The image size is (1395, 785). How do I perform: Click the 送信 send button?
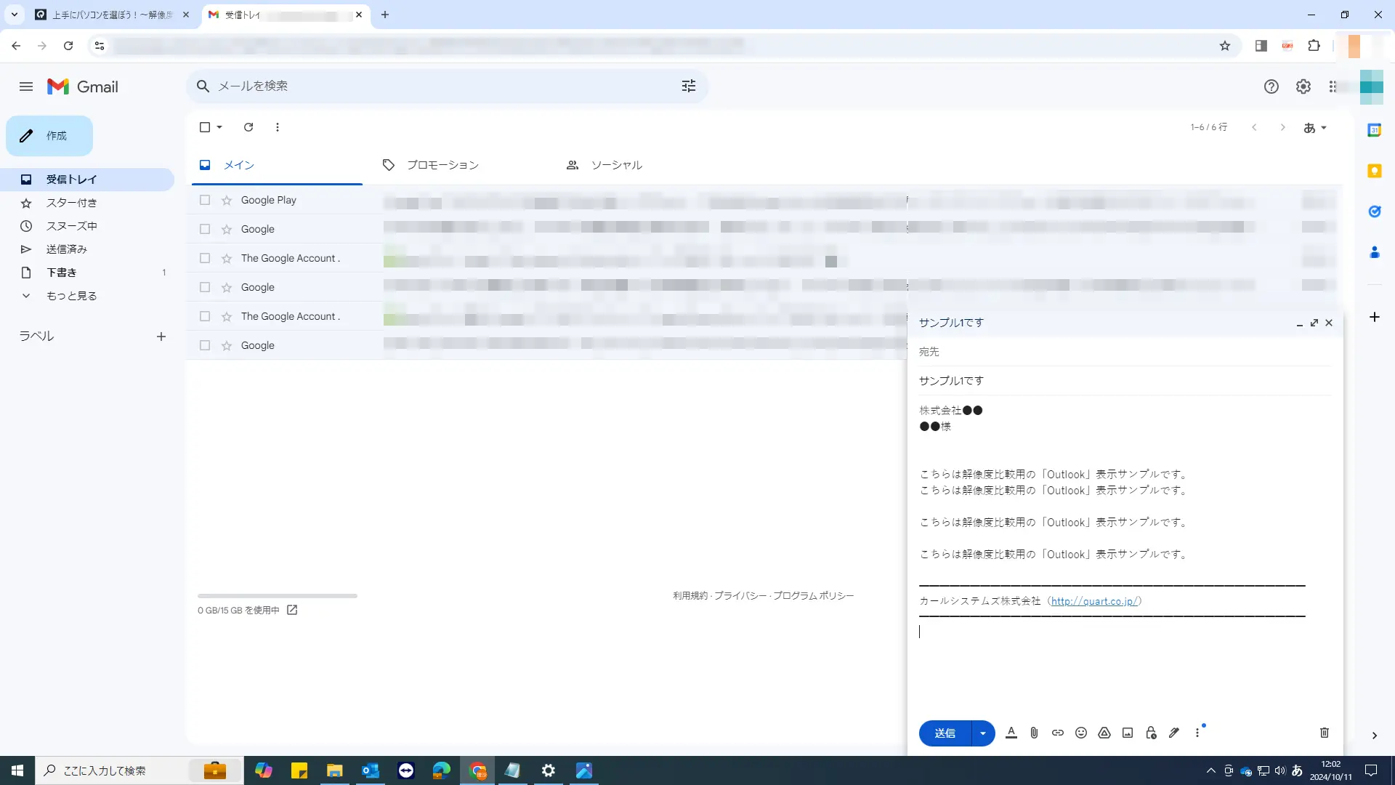[946, 733]
